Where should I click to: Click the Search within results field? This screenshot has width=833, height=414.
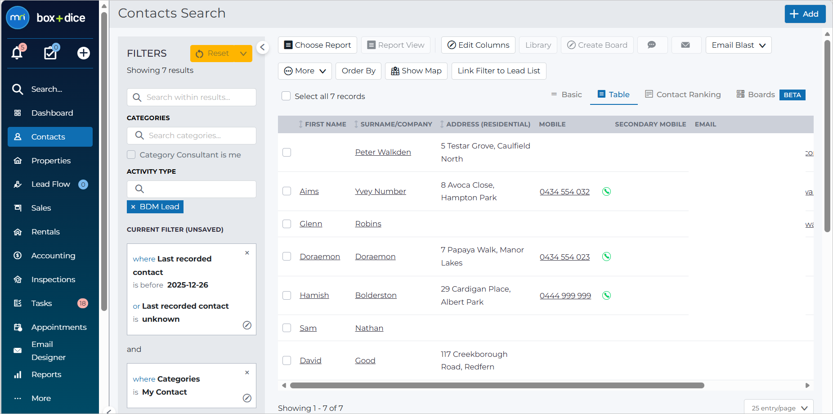click(x=192, y=97)
